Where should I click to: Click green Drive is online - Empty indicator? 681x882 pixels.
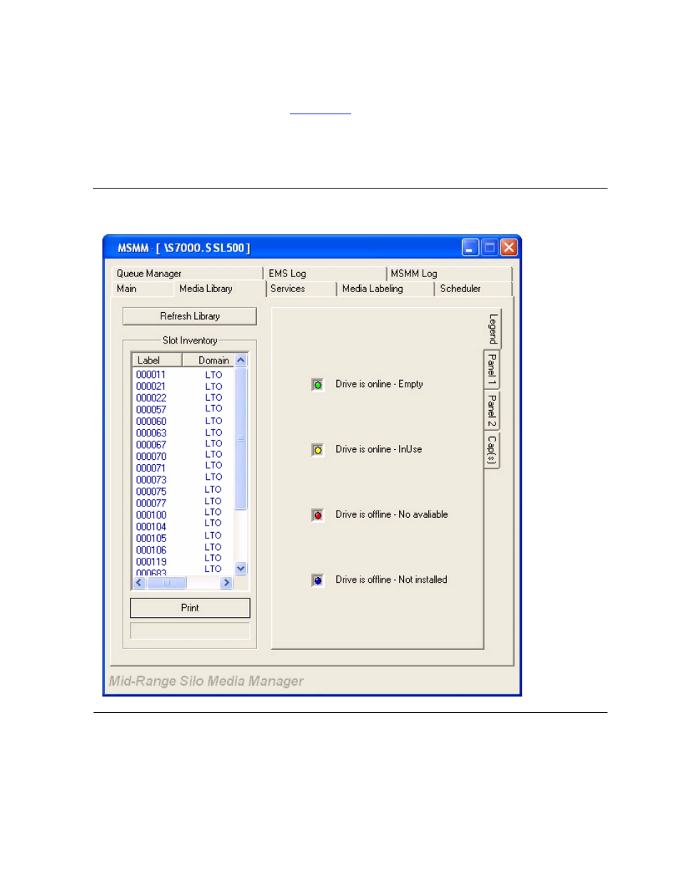(318, 385)
